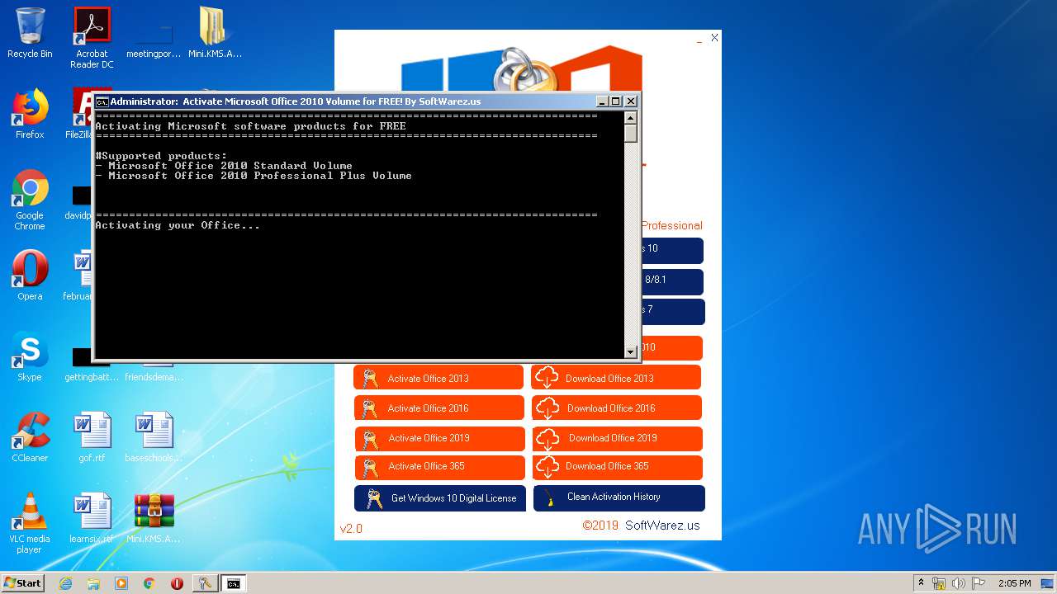The height and width of the screenshot is (594, 1057).
Task: Open Mini.KMS.A... WinRAR archive icon
Action: tap(154, 518)
